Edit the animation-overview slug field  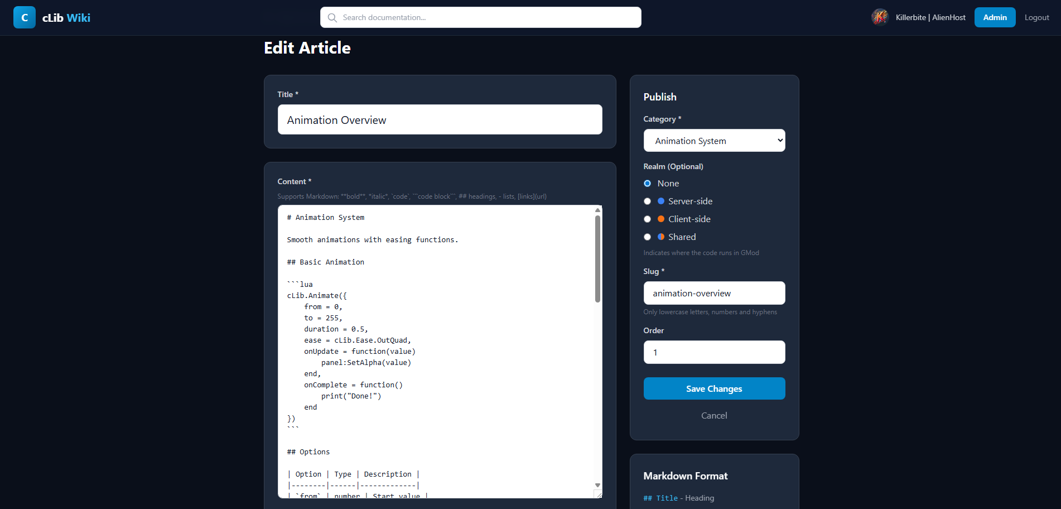pyautogui.click(x=714, y=293)
